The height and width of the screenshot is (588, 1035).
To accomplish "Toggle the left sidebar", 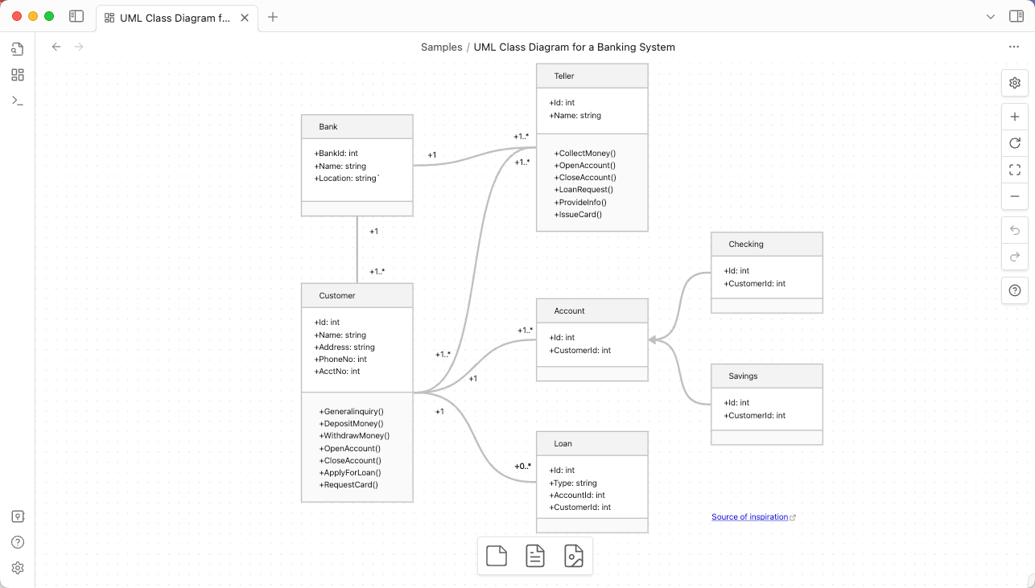I will tap(76, 16).
